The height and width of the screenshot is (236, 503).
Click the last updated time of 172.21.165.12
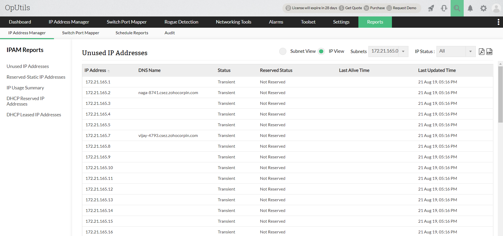pyautogui.click(x=438, y=189)
